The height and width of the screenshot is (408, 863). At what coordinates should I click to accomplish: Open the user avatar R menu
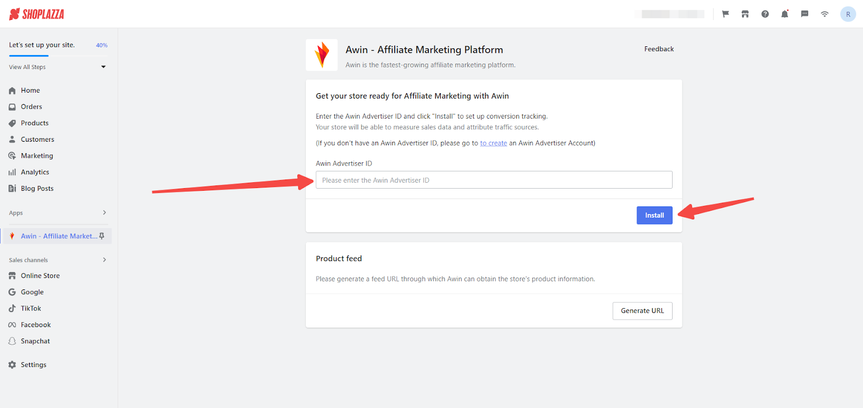[848, 14]
